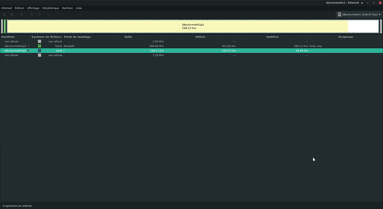Click the Resize/Move toolbar arrow icon
This screenshot has width=383, height=209.
(22, 14)
